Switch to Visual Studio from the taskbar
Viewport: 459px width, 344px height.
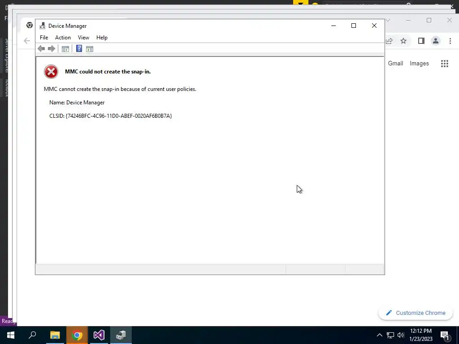tap(99, 335)
